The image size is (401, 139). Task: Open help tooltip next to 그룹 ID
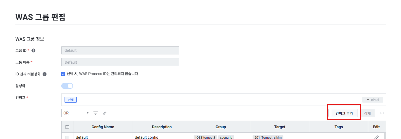pyautogui.click(x=33, y=50)
